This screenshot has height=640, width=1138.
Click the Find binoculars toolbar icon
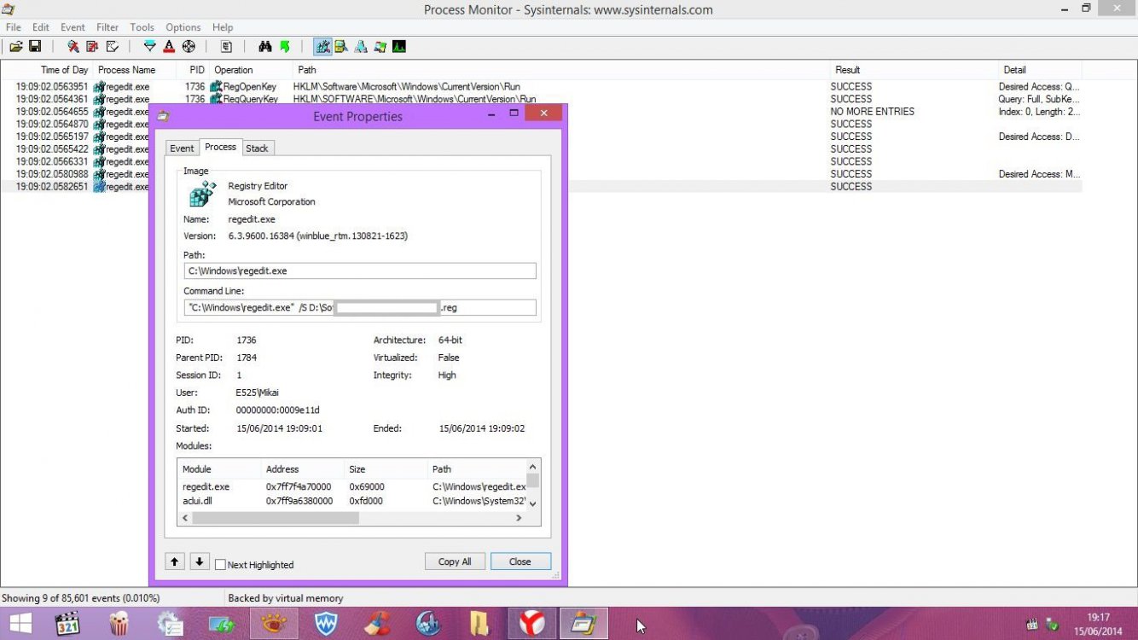(x=265, y=47)
